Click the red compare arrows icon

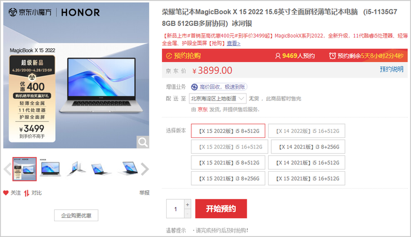pos(26,193)
